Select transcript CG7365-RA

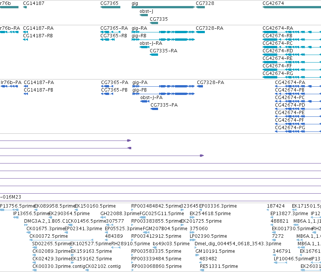(114, 28)
